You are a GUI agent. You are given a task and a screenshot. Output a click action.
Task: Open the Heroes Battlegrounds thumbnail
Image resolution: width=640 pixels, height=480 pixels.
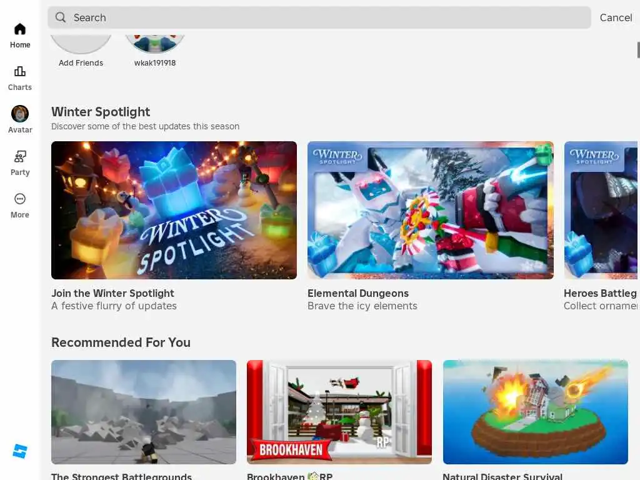click(x=601, y=210)
